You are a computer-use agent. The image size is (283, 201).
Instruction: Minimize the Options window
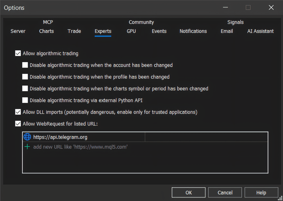tap(225, 7)
